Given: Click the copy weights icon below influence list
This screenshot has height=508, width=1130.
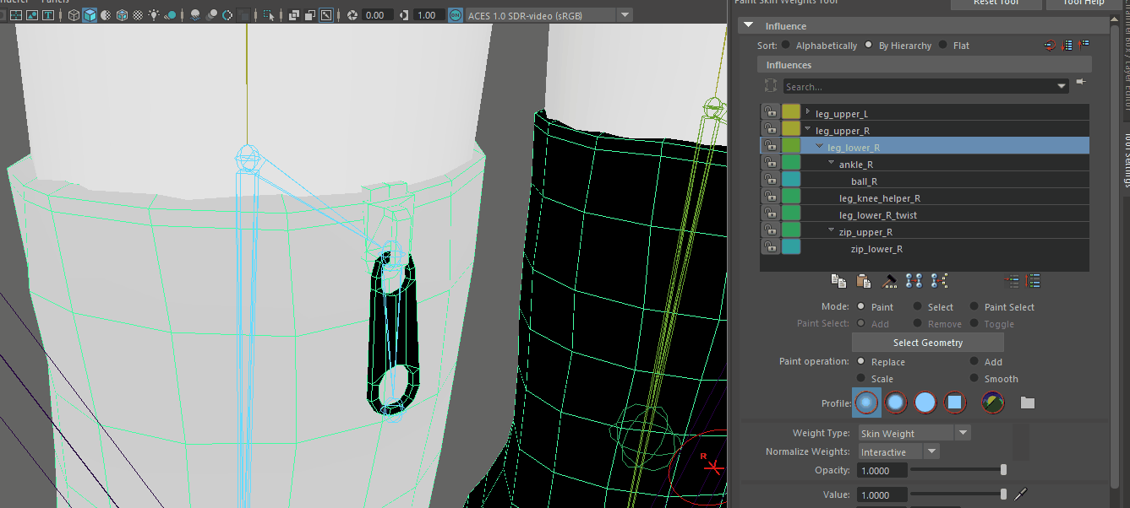Looking at the screenshot, I should (838, 281).
